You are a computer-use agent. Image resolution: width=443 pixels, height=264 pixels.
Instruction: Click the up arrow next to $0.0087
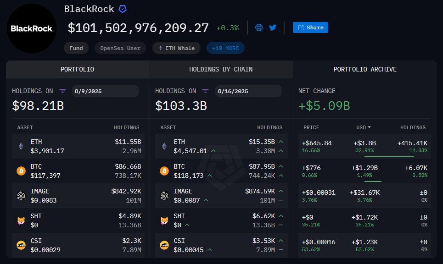pyautogui.click(x=206, y=200)
